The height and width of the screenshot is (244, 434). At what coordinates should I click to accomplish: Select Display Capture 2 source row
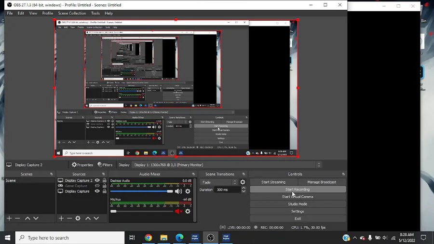click(81, 180)
